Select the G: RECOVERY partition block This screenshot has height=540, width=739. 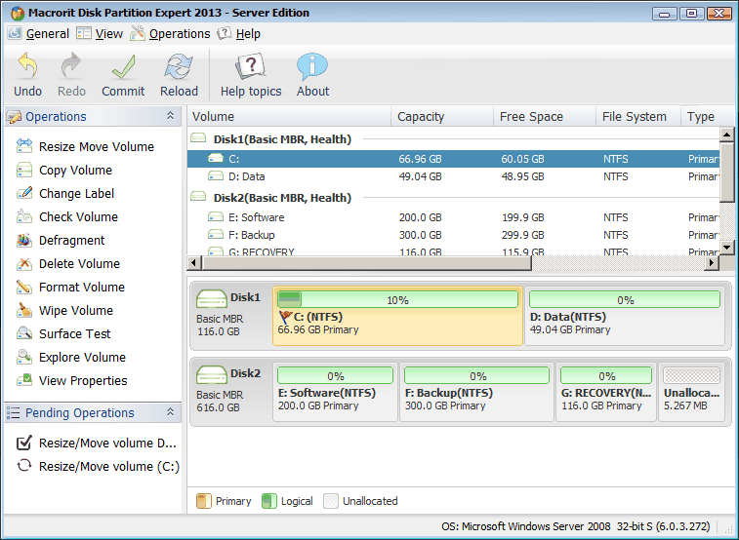pyautogui.click(x=606, y=392)
